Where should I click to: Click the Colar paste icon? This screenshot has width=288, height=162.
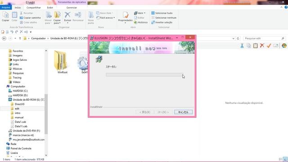point(14,17)
